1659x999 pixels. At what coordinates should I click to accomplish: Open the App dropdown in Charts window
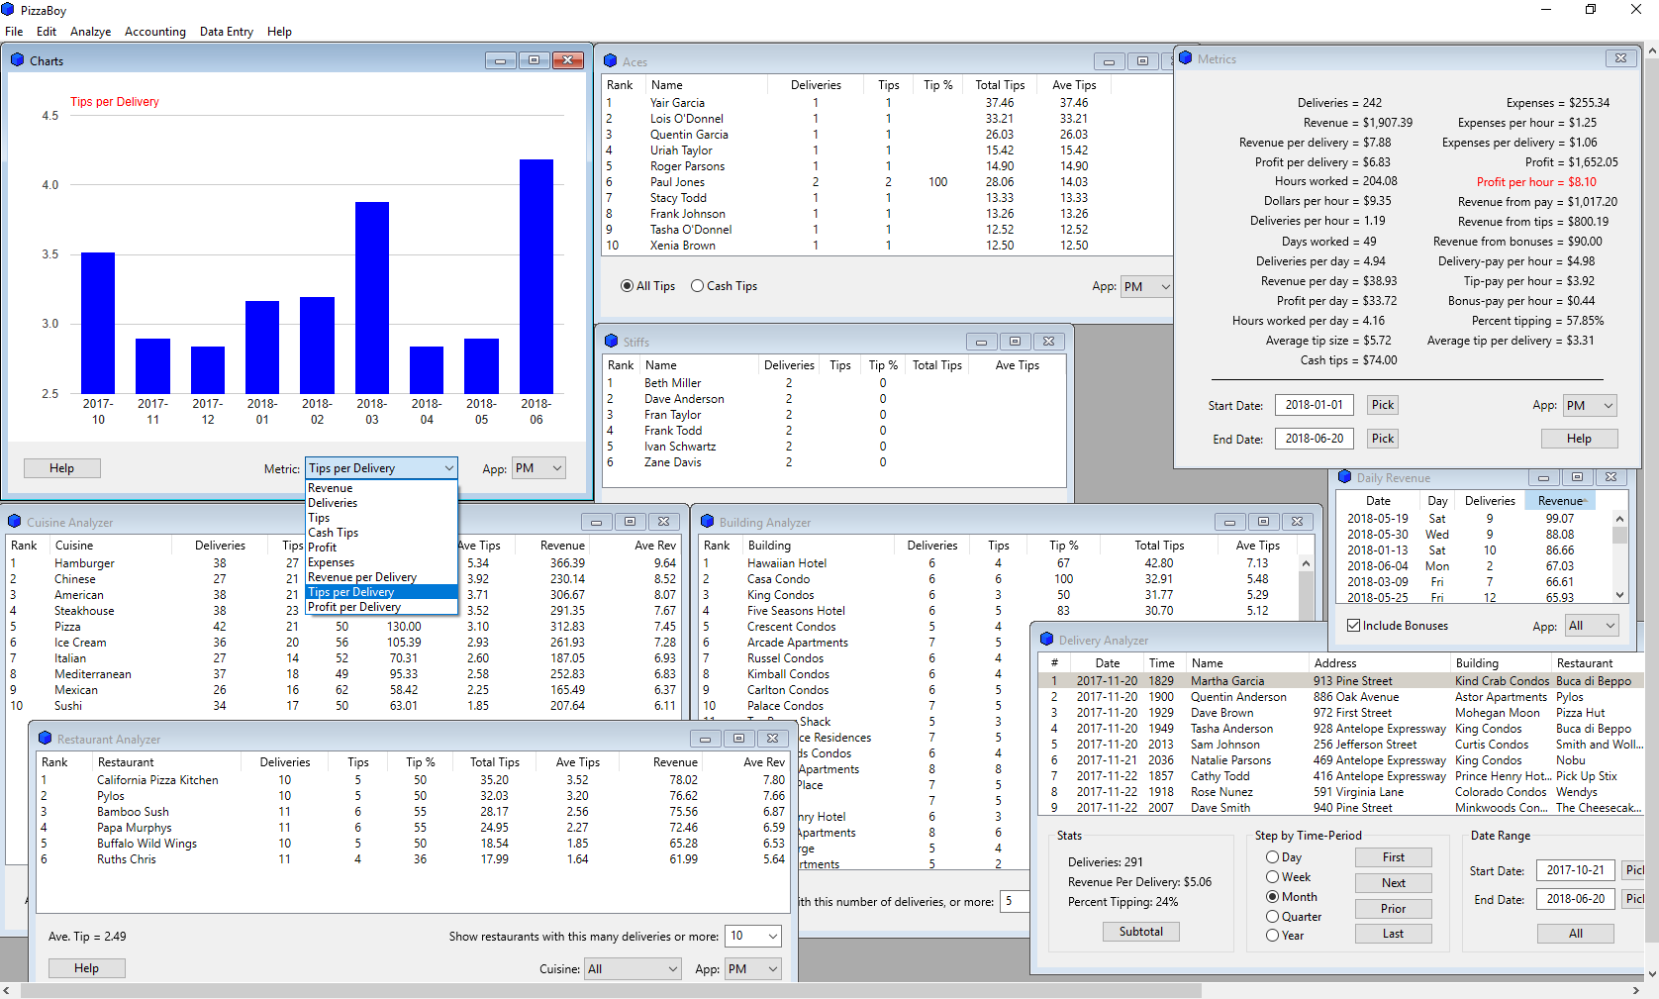tap(538, 468)
